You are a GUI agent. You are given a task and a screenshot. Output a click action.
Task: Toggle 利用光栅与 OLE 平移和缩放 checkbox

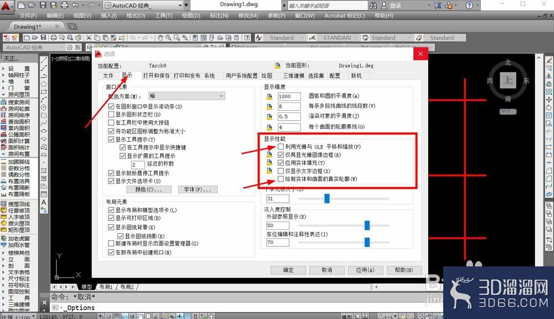click(x=280, y=147)
